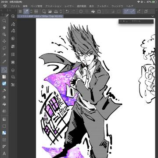The width and height of the screenshot is (158, 158).
Task: Select the Auto select magic wand tool
Action: click(x=4, y=55)
